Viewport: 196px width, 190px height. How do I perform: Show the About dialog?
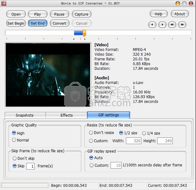click(x=180, y=14)
